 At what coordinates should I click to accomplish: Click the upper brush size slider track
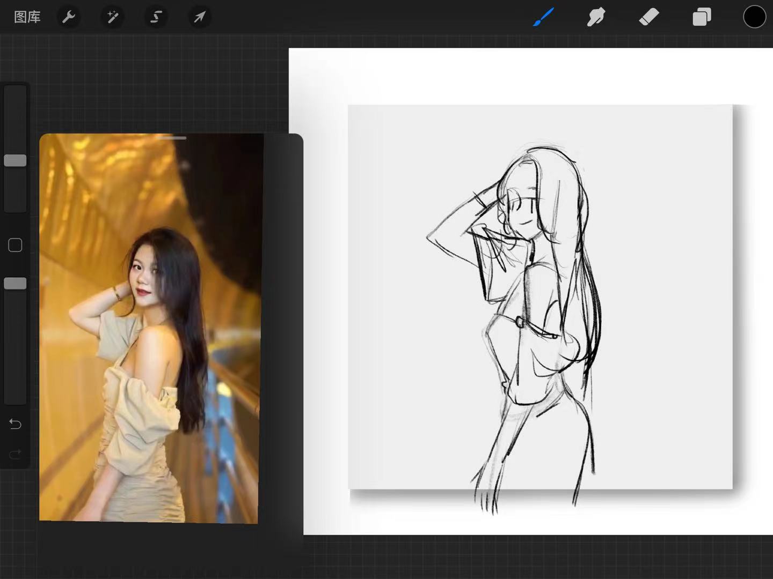pyautogui.click(x=15, y=149)
